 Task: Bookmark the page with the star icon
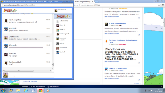tap(159, 5)
